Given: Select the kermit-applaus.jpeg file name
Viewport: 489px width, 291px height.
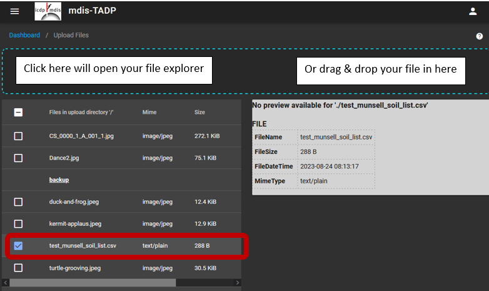Looking at the screenshot, I should click(75, 224).
